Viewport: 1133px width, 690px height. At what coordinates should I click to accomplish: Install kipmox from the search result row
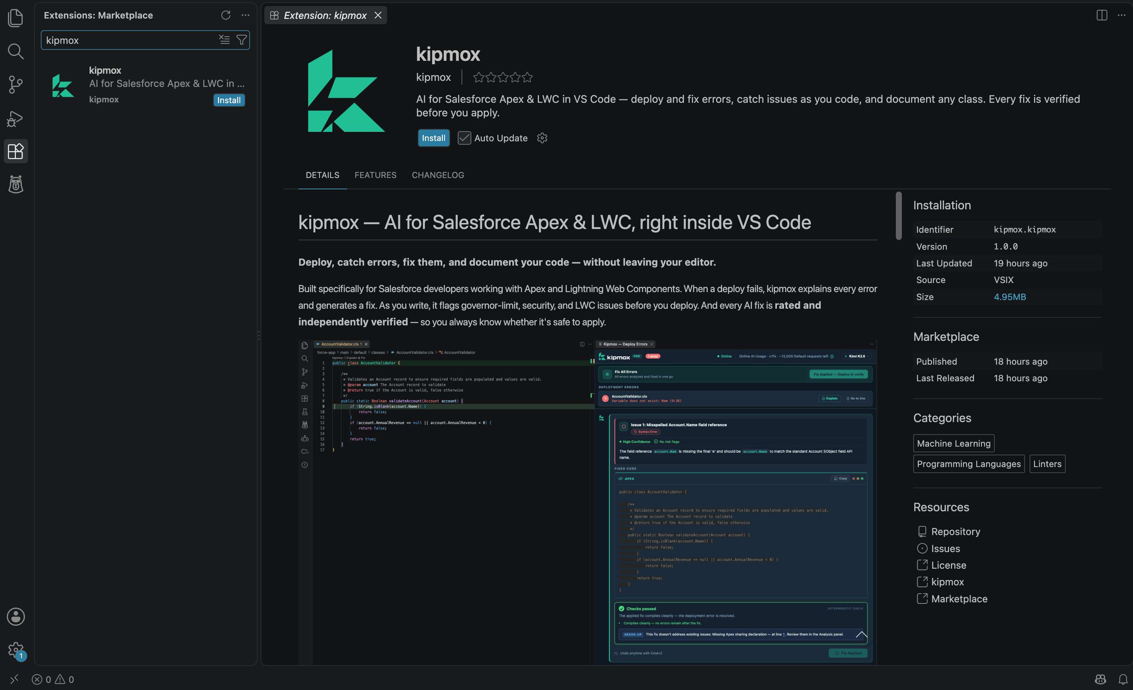(x=228, y=100)
